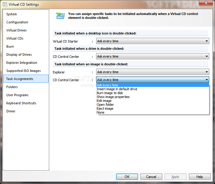
Task: Choose 'Edit image' from the list
Action: (x=153, y=101)
